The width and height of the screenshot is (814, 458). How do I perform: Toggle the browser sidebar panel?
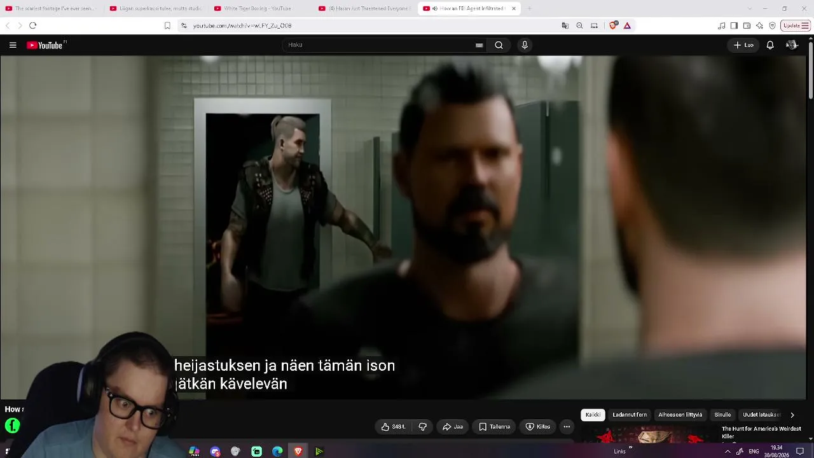(x=734, y=25)
